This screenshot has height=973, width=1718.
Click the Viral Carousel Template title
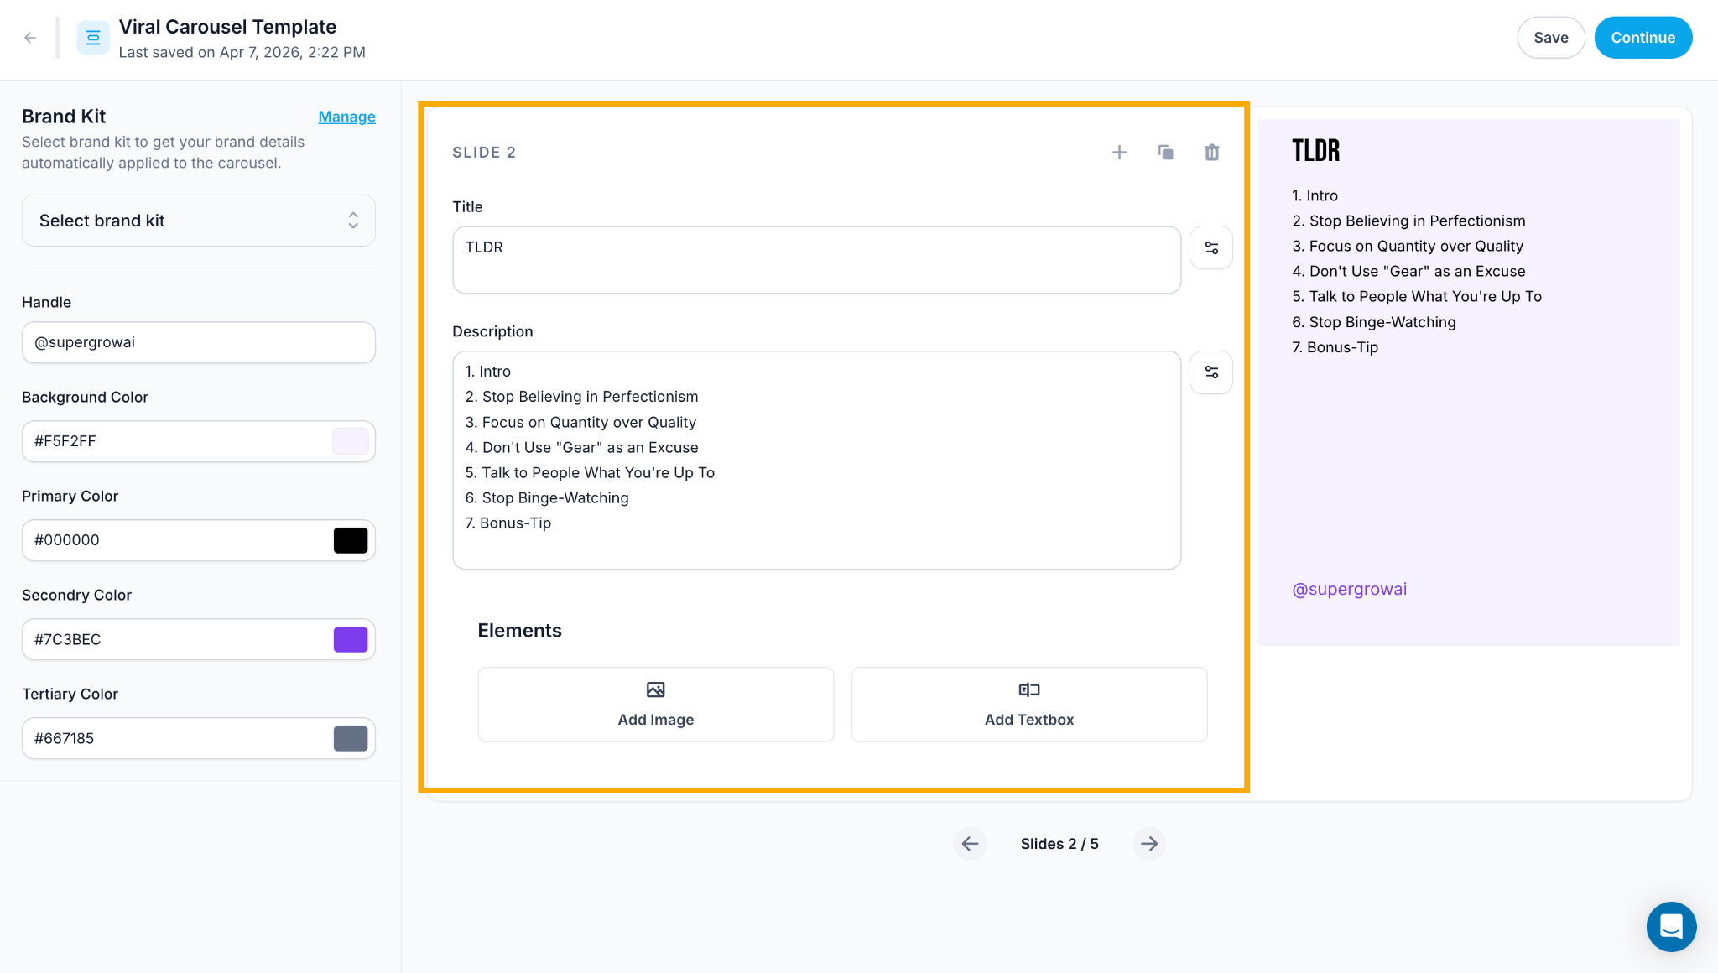(x=227, y=27)
